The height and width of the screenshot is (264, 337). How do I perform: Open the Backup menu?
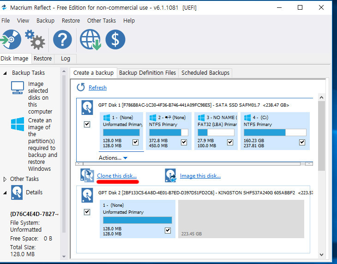(45, 21)
